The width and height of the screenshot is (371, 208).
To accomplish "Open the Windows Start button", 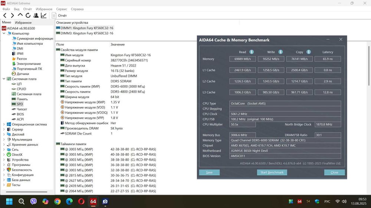I will 9,201.
